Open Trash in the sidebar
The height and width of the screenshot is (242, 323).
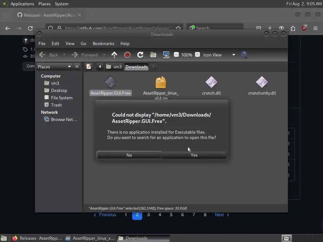click(56, 105)
